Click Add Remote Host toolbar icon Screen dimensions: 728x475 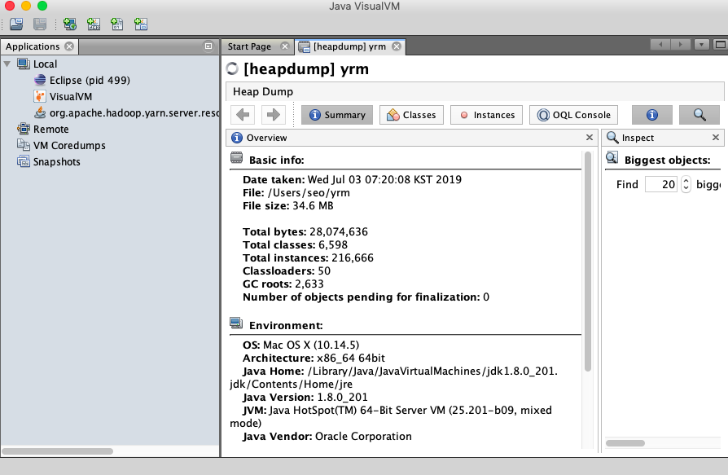tap(70, 24)
